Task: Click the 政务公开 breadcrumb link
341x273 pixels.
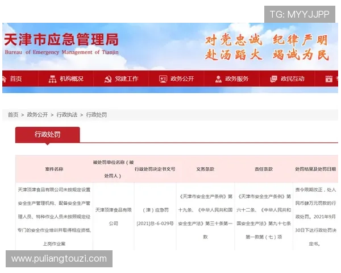Action: point(37,115)
